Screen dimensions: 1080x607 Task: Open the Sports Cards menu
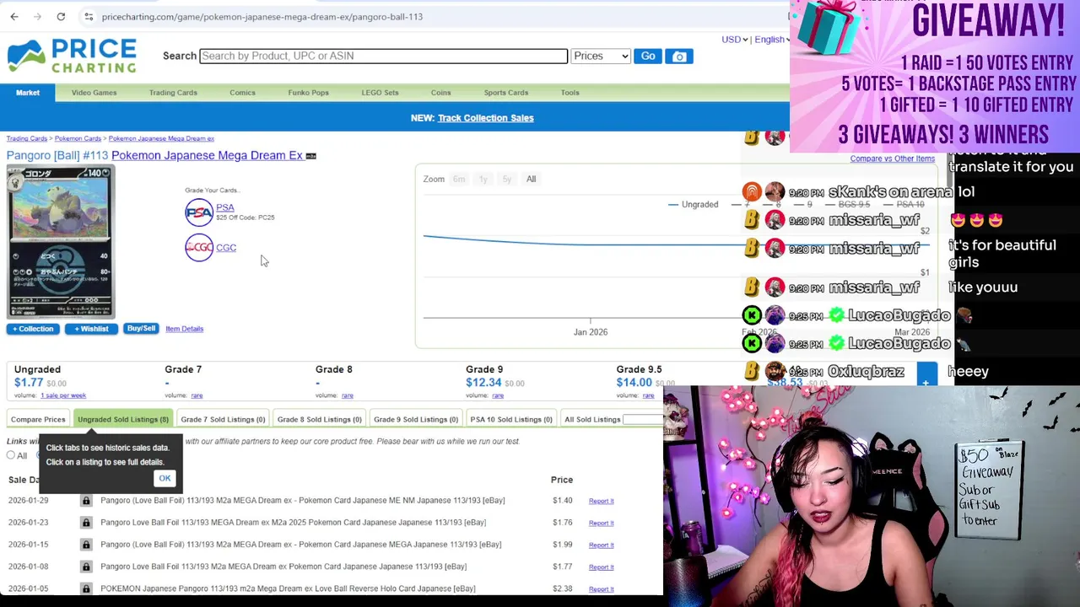(x=505, y=93)
